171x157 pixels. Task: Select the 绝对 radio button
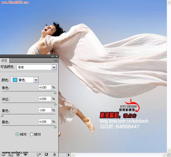pos(31,134)
